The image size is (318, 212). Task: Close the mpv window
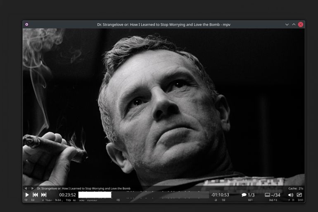301,24
